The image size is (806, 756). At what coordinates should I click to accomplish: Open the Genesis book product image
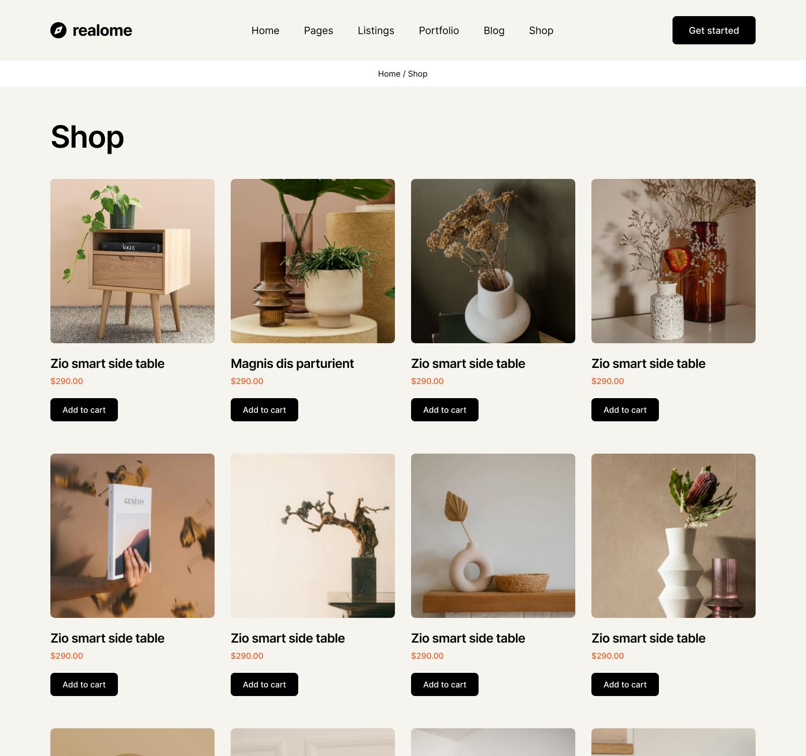click(132, 536)
